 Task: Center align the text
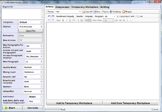(120, 20)
